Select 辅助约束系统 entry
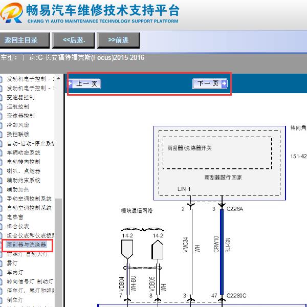The image size is (307, 307). (24, 180)
